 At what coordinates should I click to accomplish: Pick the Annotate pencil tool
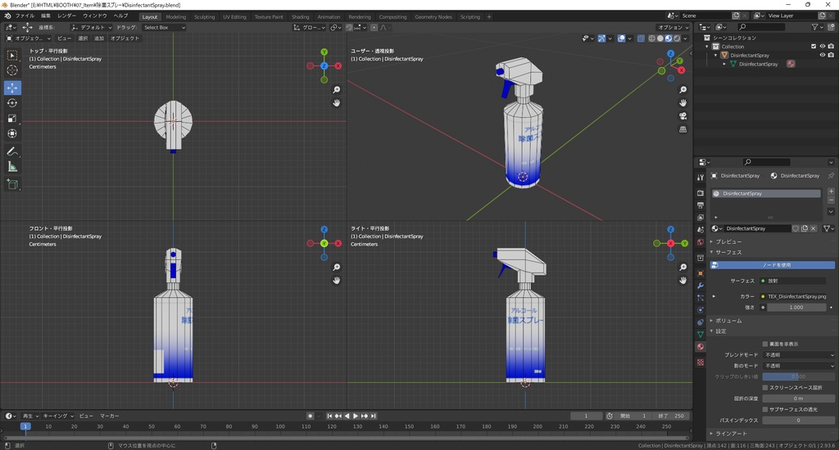point(12,151)
